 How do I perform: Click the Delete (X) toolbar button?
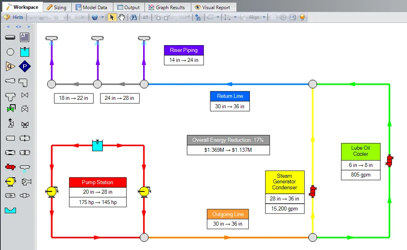click(83, 17)
